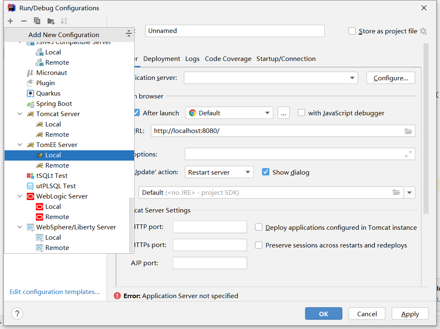Click the HTTP port input field

[210, 227]
